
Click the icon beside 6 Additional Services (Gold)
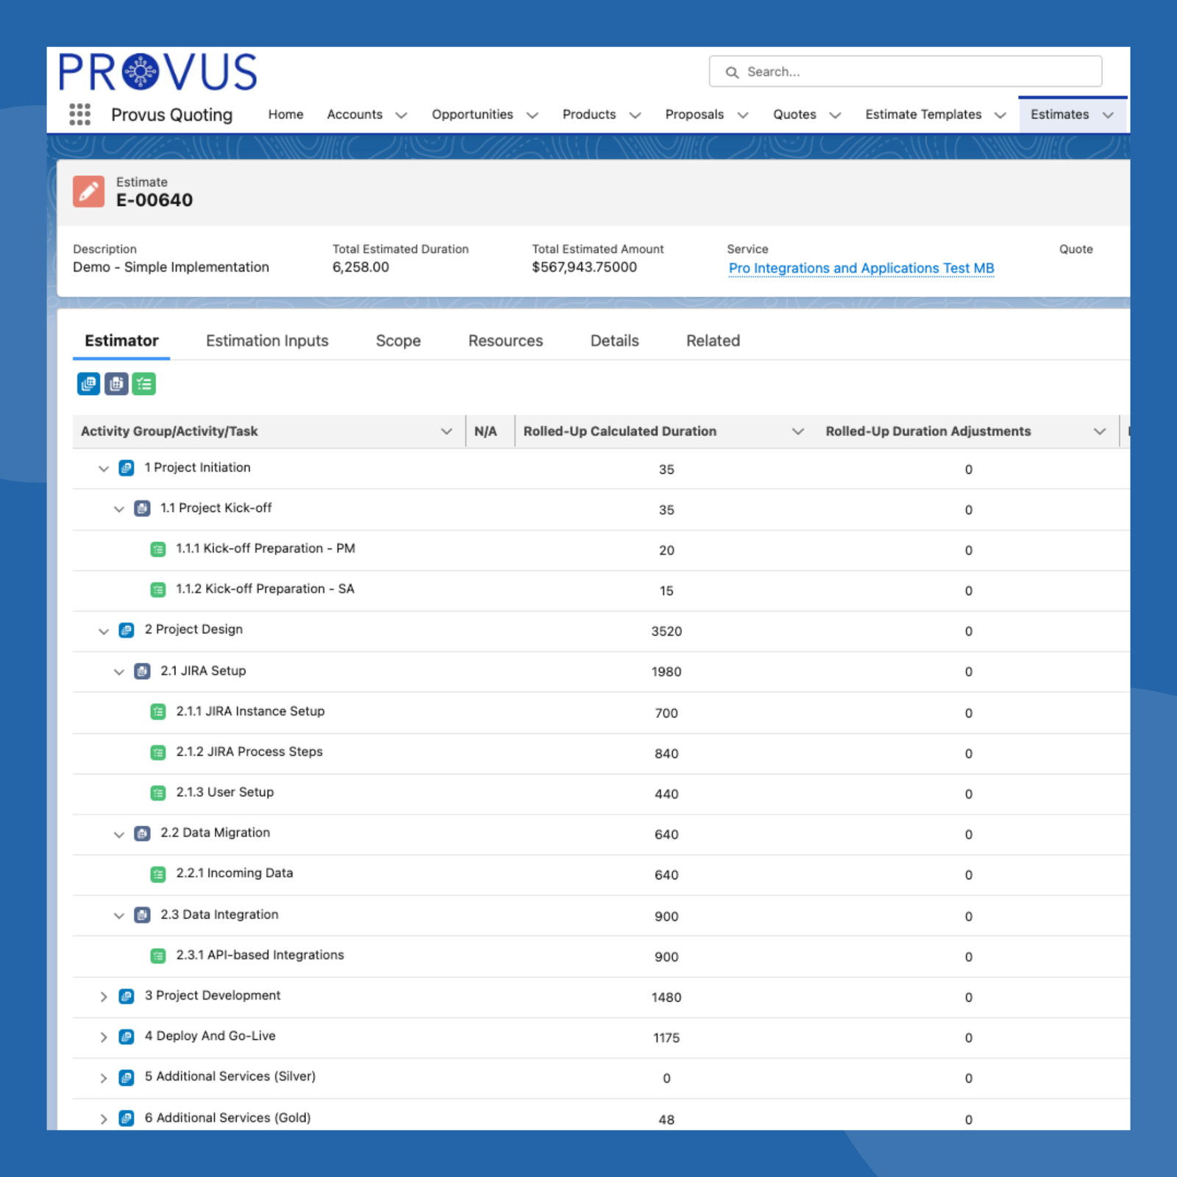tap(127, 1119)
